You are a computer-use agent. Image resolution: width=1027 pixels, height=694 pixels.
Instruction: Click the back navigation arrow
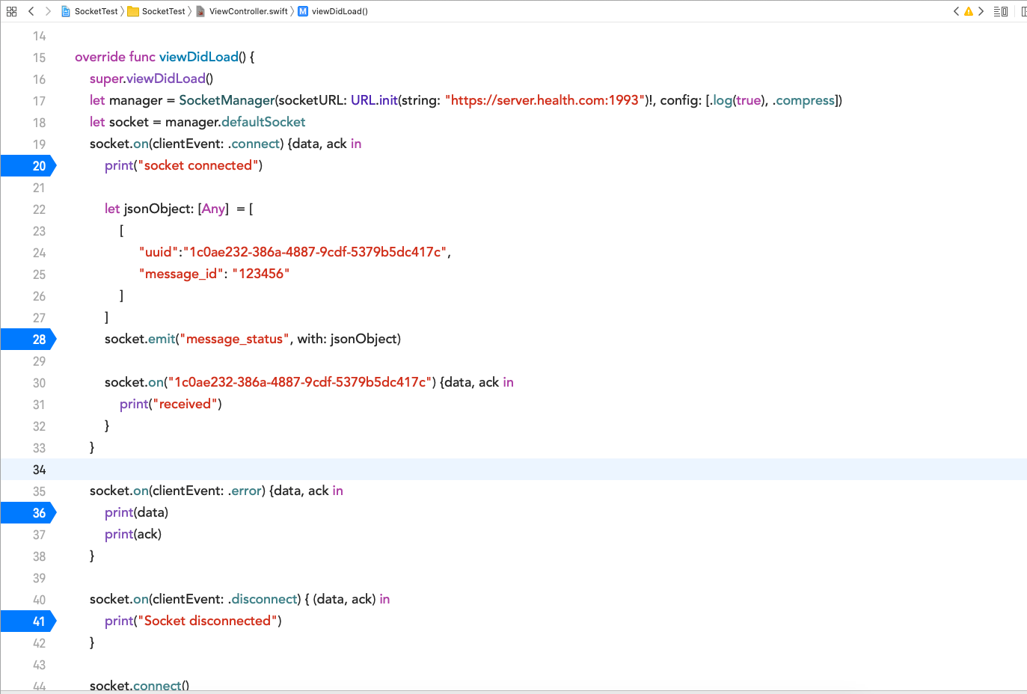click(x=31, y=11)
